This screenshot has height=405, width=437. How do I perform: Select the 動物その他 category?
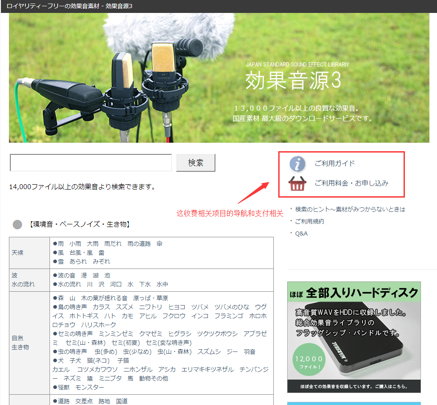point(153,379)
